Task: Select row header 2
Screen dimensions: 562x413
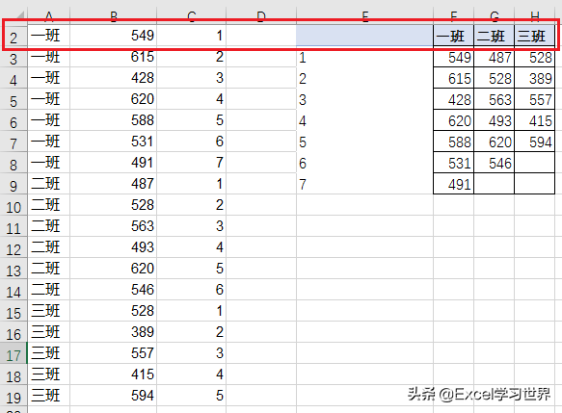Action: coord(13,37)
